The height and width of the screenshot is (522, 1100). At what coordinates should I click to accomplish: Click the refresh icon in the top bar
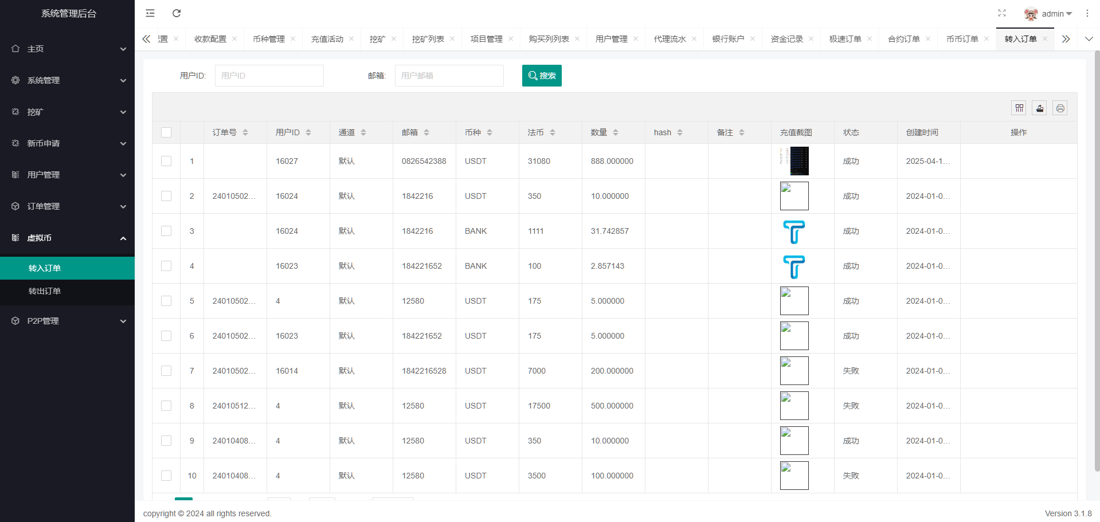(177, 13)
